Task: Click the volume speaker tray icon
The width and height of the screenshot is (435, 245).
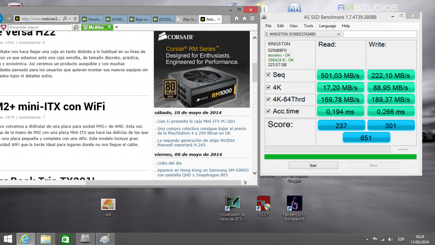Action: [391, 239]
